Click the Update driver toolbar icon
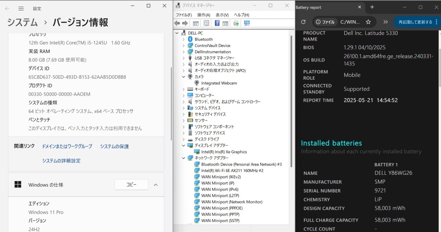The width and height of the screenshot is (441, 232). (x=236, y=23)
